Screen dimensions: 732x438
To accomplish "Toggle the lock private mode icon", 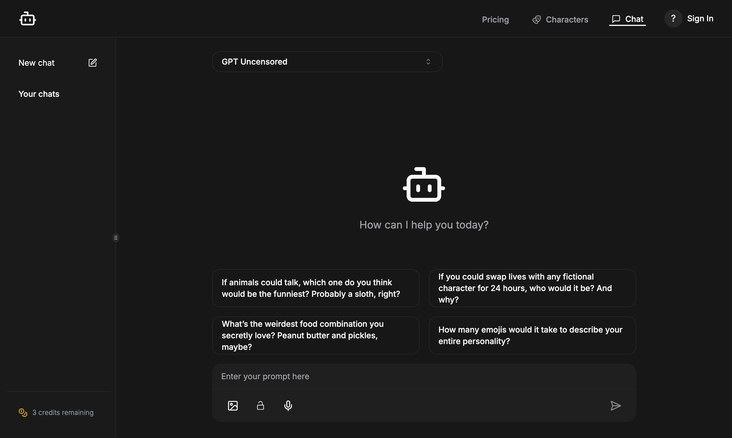I will tap(260, 405).
